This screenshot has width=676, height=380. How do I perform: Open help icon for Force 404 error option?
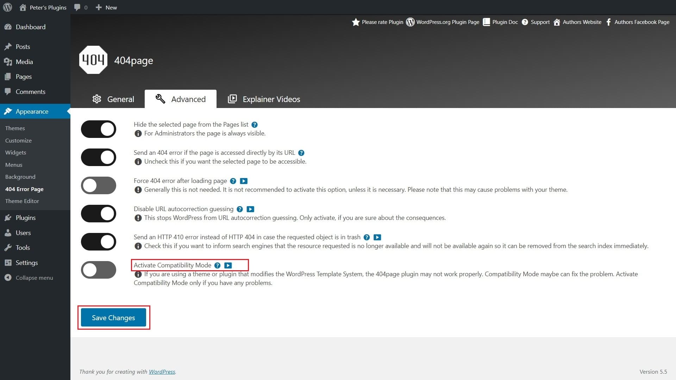(x=233, y=181)
